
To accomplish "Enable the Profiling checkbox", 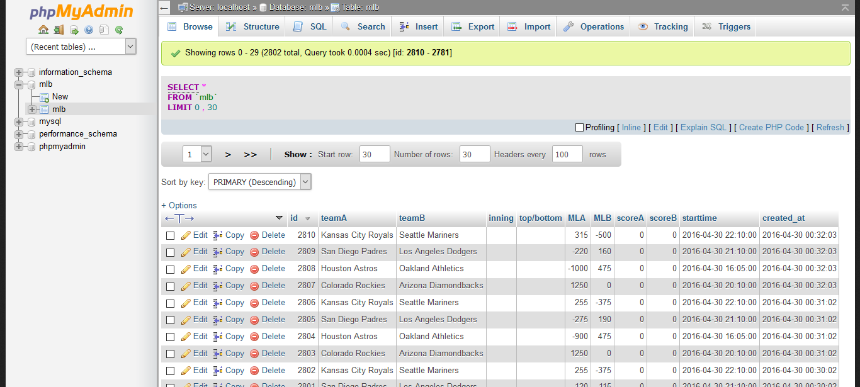I will [579, 128].
